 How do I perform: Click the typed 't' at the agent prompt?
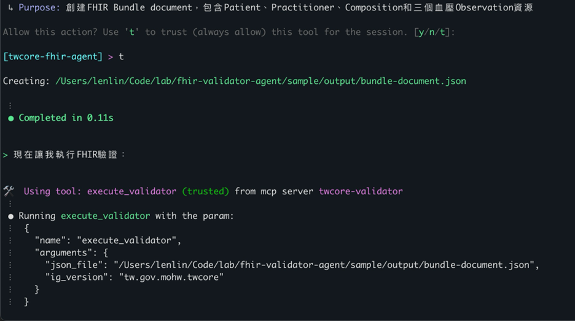point(121,57)
